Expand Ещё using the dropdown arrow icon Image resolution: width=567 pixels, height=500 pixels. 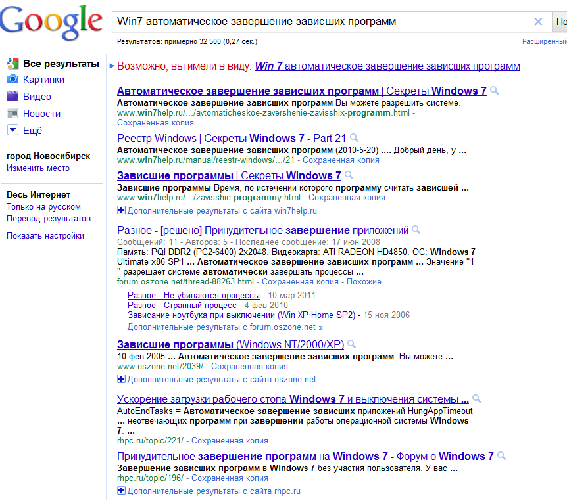[12, 129]
